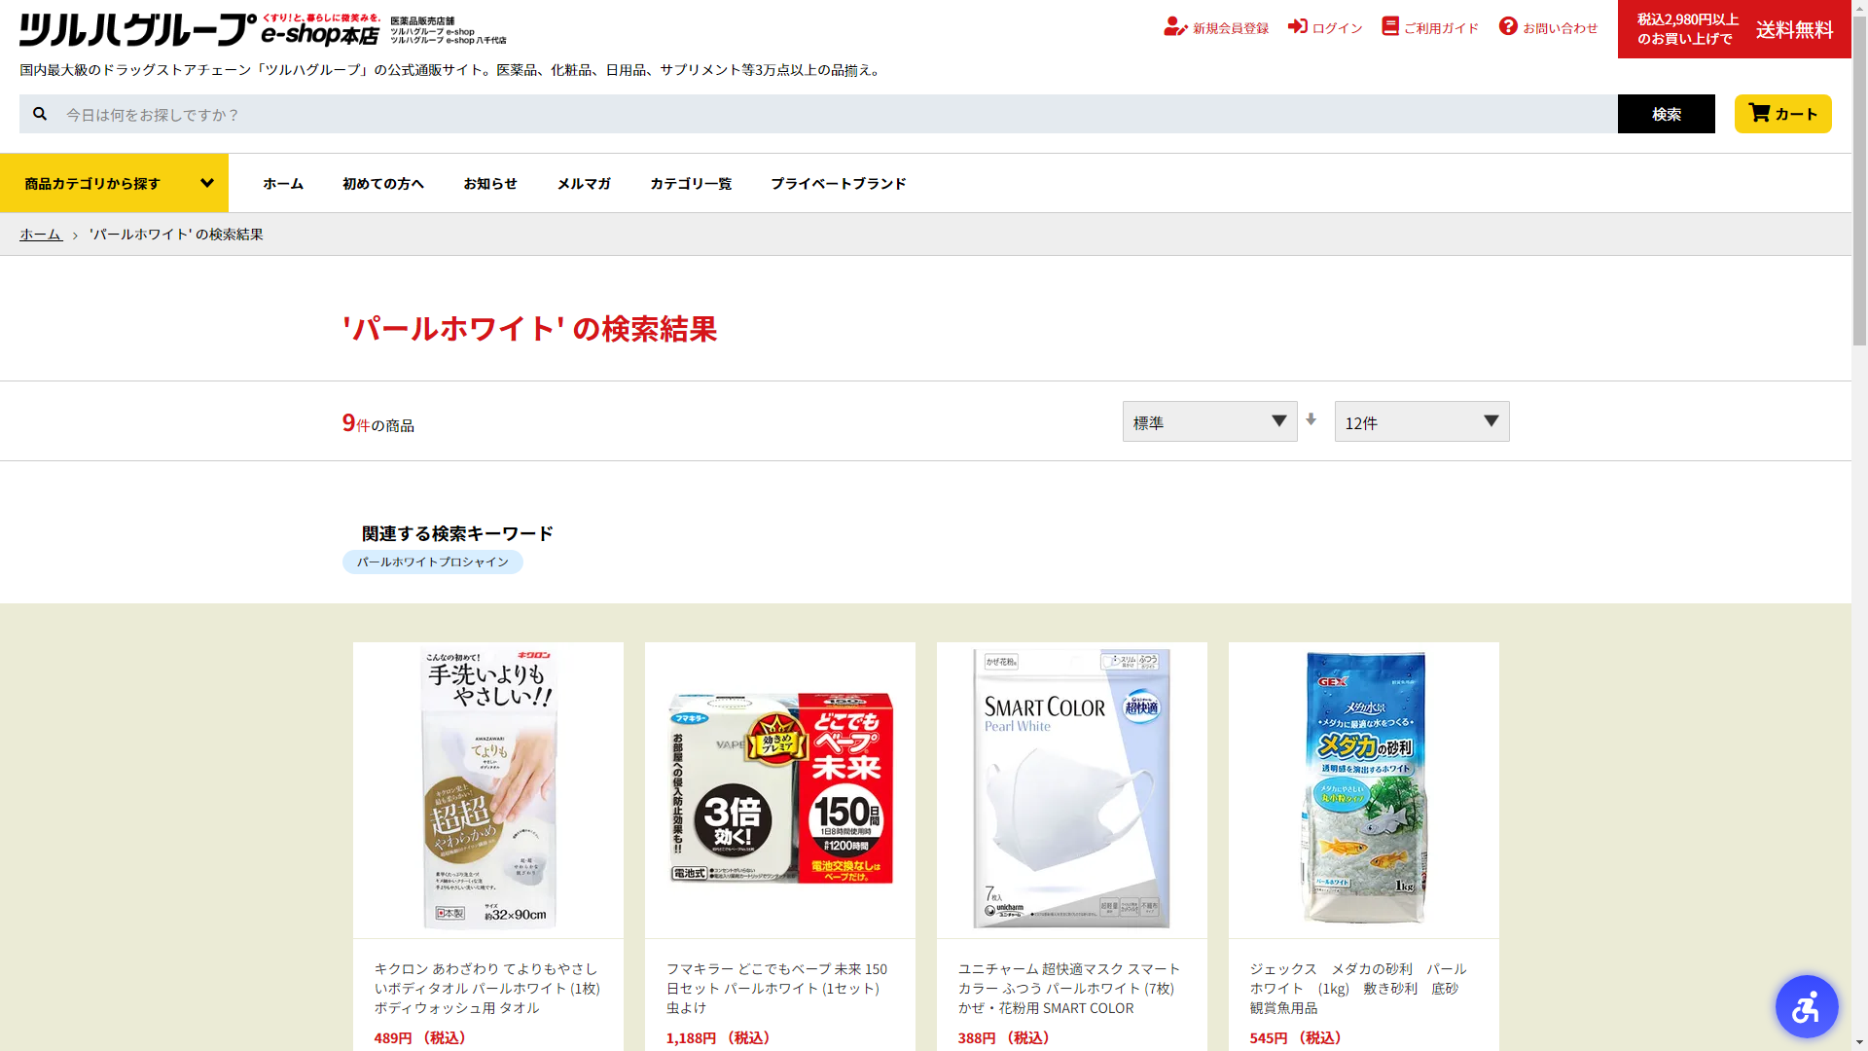Click the new member registration icon
The image size is (1868, 1051).
coord(1175,27)
